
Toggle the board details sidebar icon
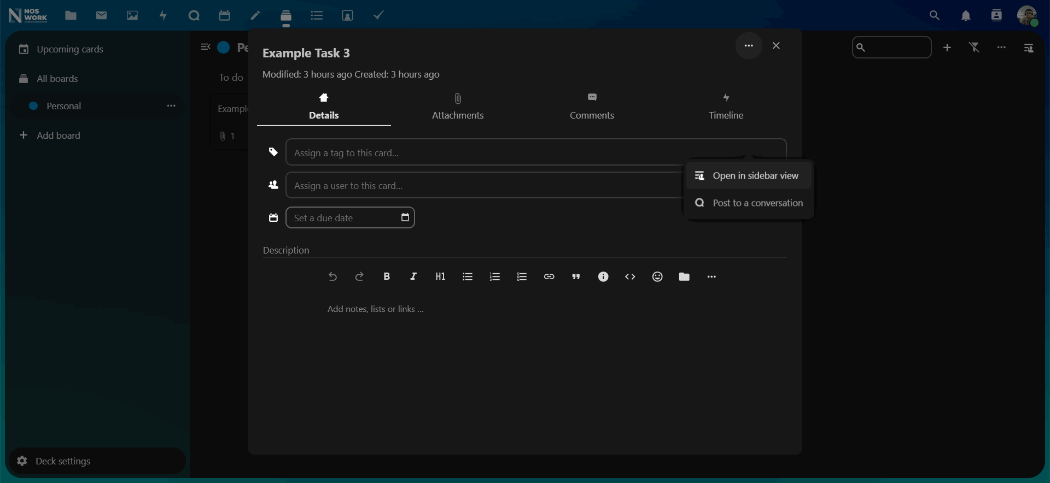pyautogui.click(x=1029, y=48)
